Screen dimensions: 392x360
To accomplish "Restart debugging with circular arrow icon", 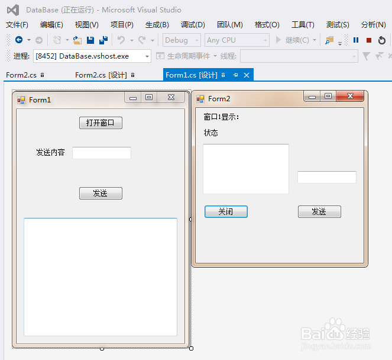I will pyautogui.click(x=382, y=40).
